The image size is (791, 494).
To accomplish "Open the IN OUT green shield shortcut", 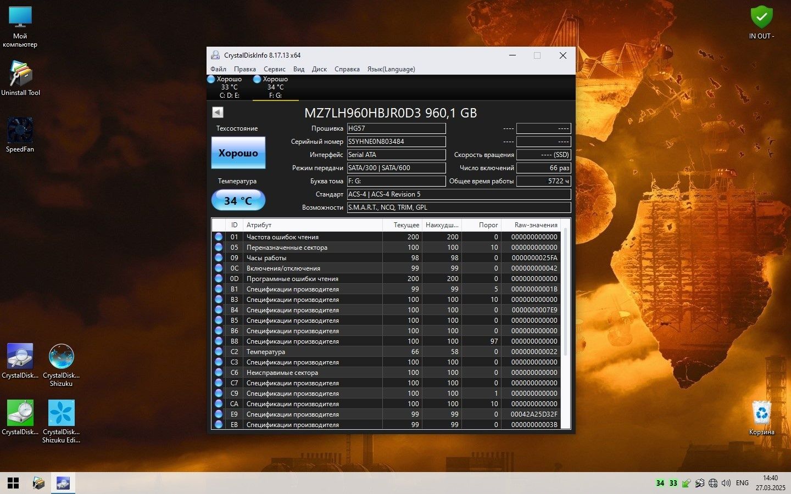I will (x=761, y=23).
